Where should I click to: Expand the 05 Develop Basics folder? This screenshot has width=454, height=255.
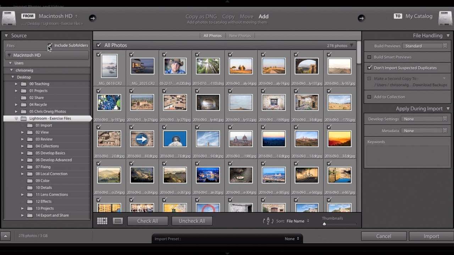point(22,153)
